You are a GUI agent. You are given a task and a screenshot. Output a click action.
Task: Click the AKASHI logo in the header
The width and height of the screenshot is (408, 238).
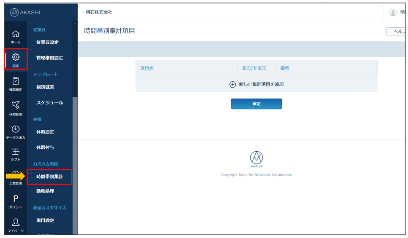click(25, 12)
